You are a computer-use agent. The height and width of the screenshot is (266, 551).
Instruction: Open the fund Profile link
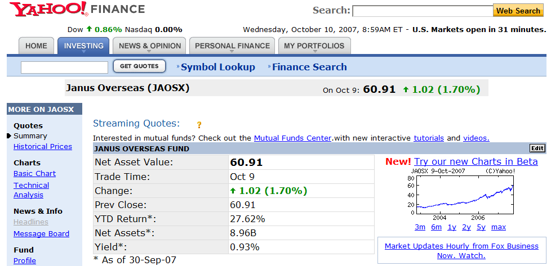[x=25, y=261]
